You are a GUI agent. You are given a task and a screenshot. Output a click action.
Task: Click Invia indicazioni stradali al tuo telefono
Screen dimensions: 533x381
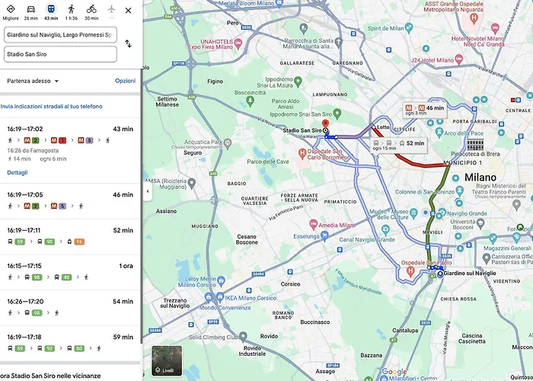pos(52,107)
